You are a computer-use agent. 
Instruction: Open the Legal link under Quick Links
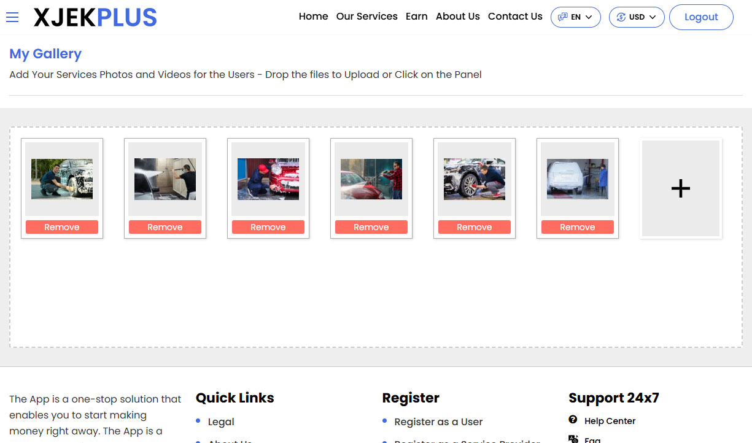click(x=222, y=422)
